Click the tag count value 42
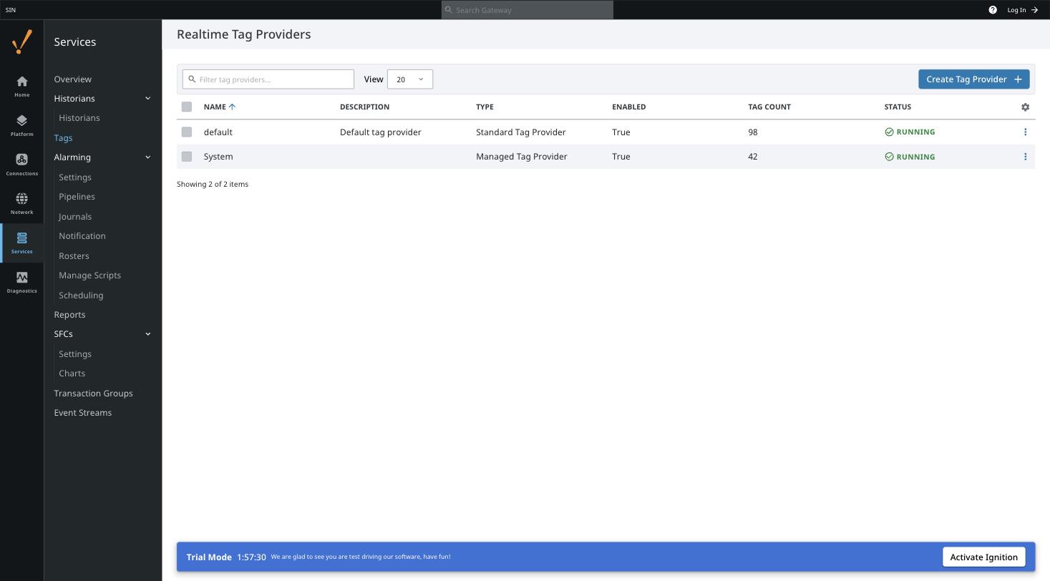1050x581 pixels. point(753,157)
